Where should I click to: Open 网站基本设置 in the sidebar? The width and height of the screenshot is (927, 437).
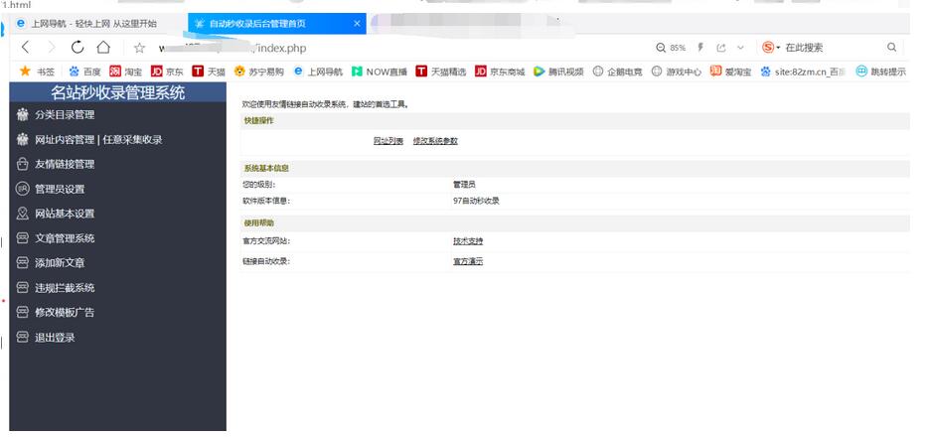(65, 214)
